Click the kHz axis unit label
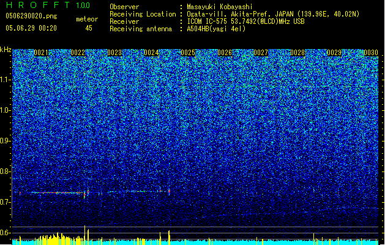Image resolution: width=385 pixels, height=245 pixels. click(x=6, y=50)
